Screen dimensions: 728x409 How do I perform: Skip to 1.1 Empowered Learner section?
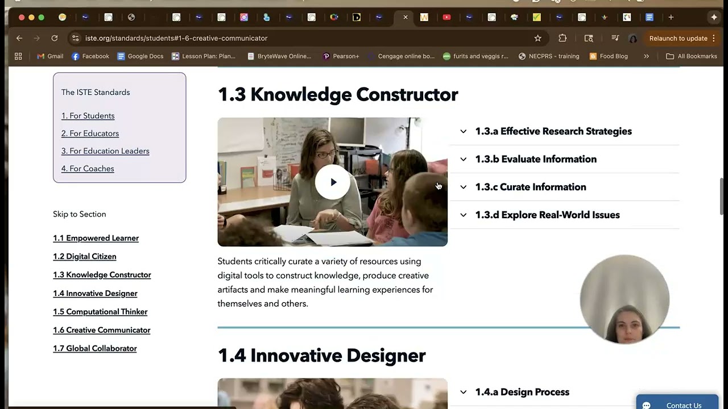[96, 238]
